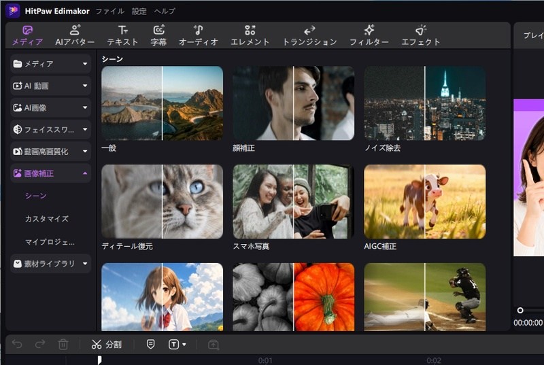
Task: Expand the フェイススワップ dropdown arrow
Action: [85, 129]
